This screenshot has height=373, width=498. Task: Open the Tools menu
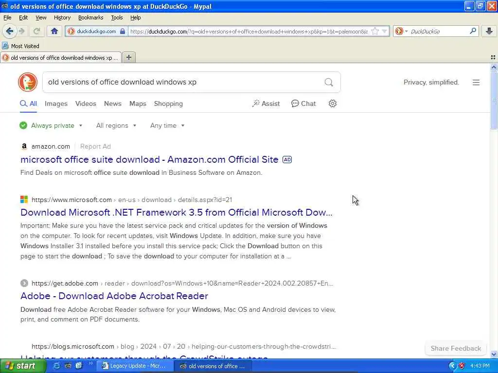[x=117, y=17]
